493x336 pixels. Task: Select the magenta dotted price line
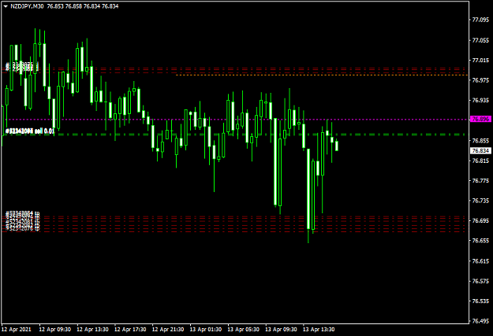point(234,120)
